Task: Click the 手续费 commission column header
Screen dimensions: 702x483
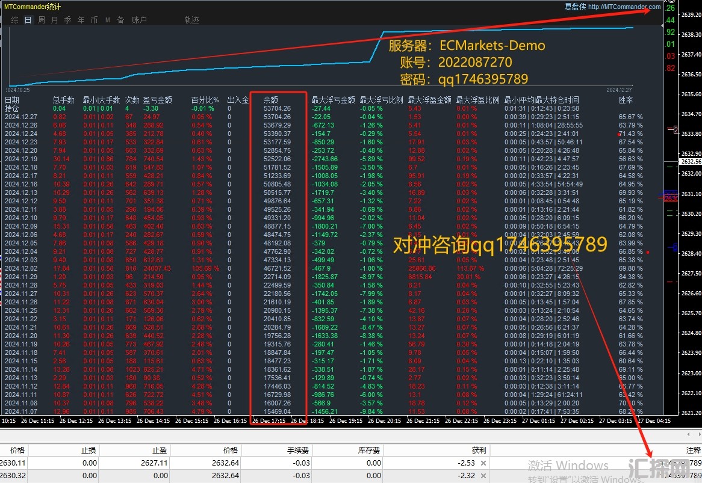Action: point(299,450)
